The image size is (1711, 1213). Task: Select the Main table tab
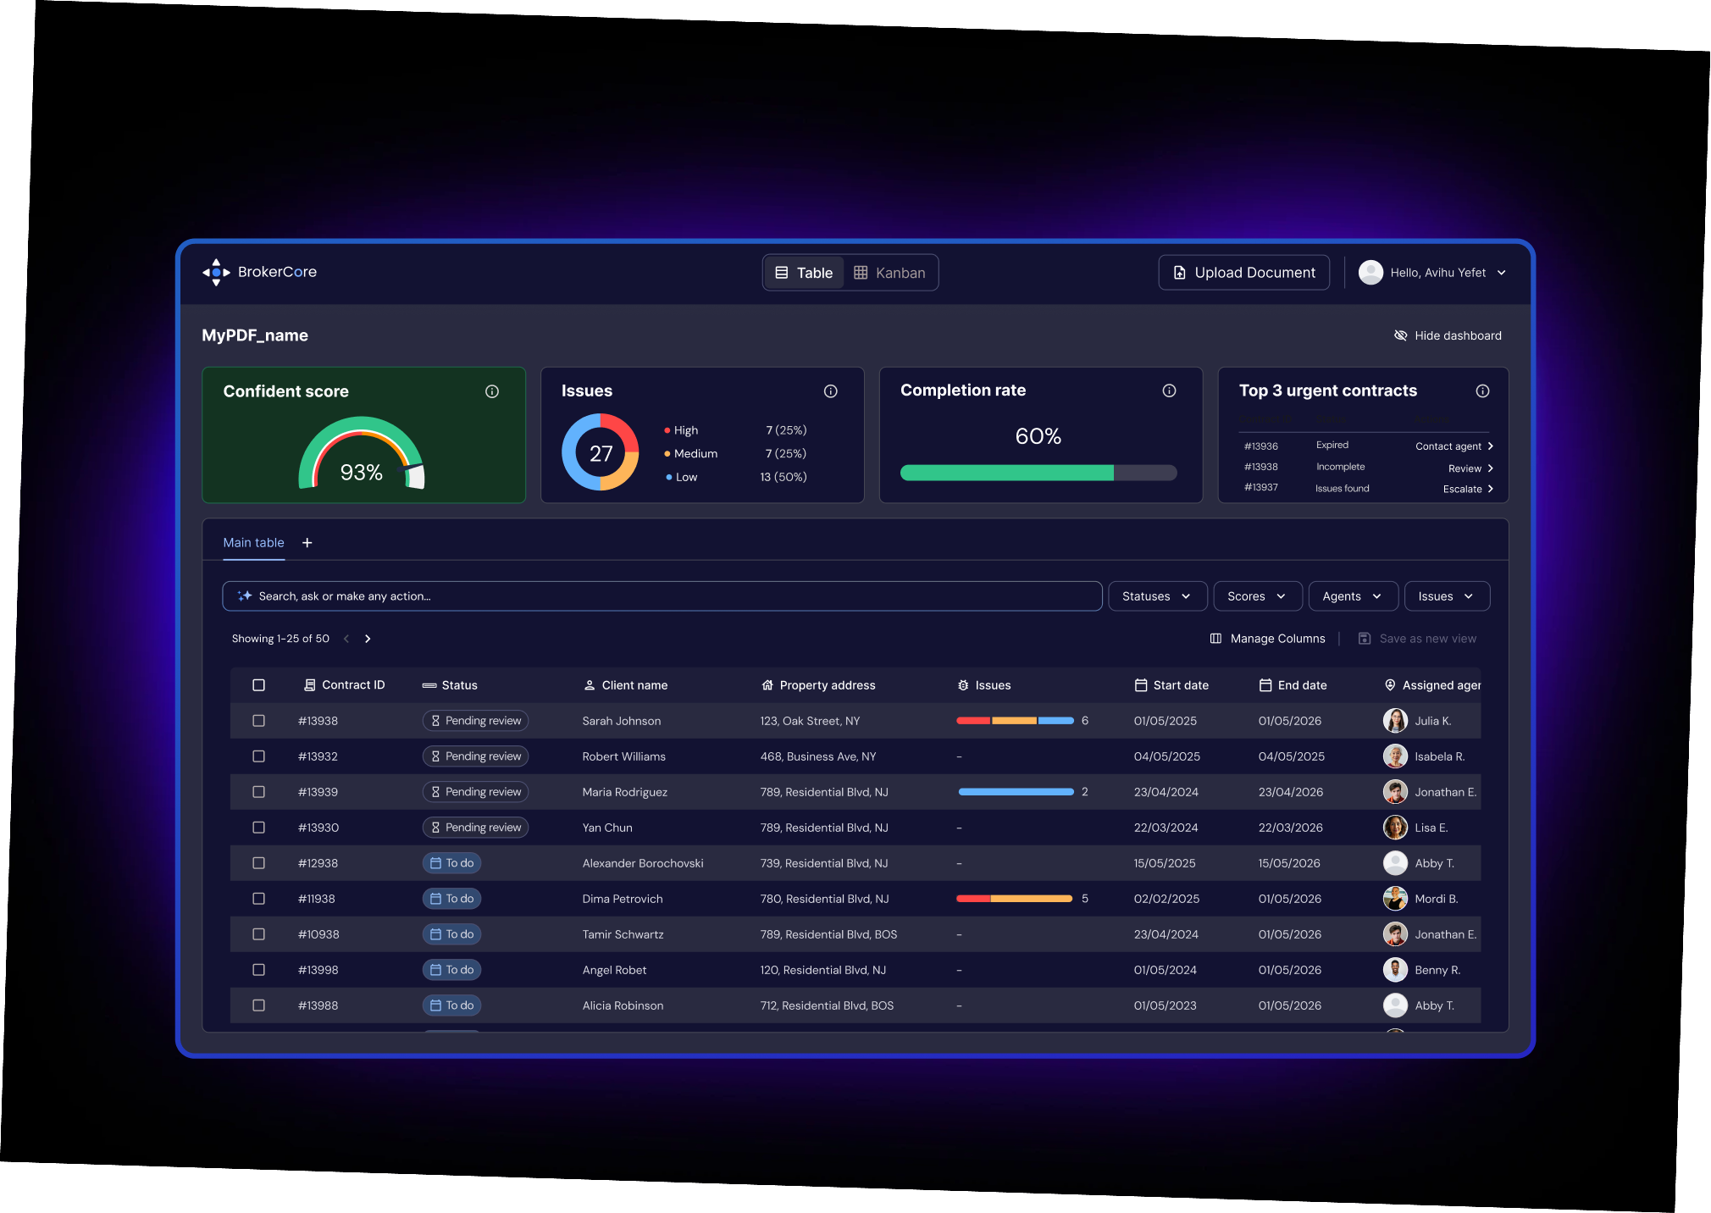click(253, 543)
